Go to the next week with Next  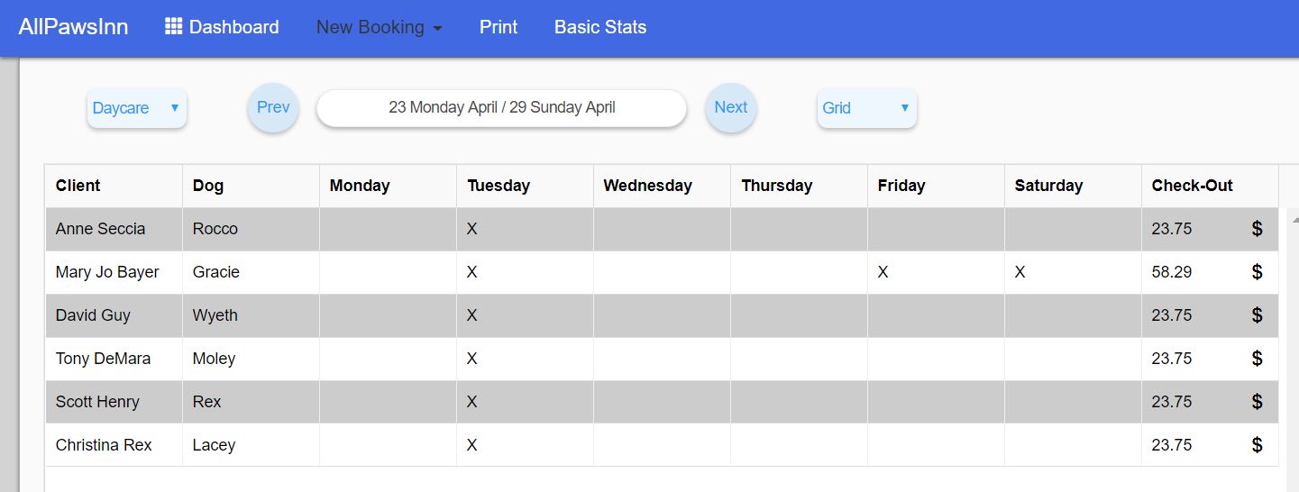point(731,107)
